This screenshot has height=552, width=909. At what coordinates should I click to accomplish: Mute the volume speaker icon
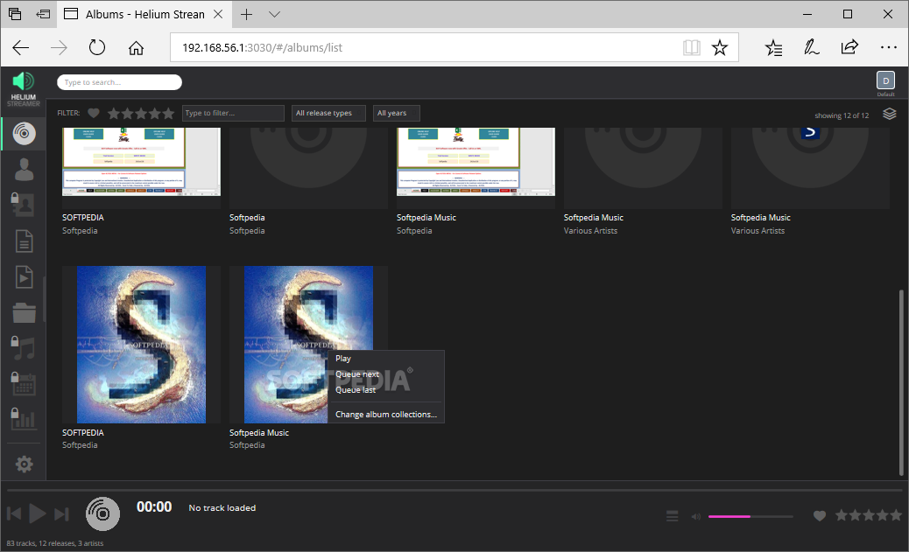point(695,516)
